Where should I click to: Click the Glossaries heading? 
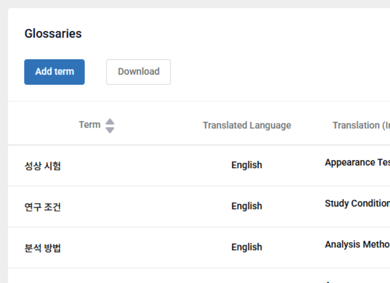53,34
